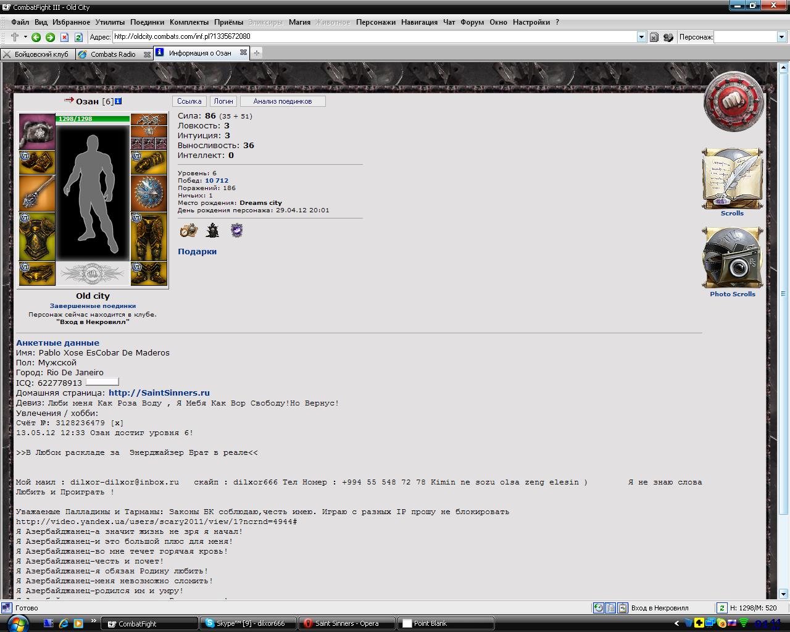The image size is (790, 632).
Task: Open the Магия menu
Action: (300, 22)
